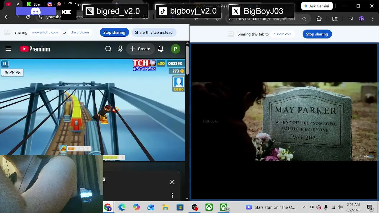Switch to the tab with the red record icon
This screenshot has width=379, height=213.
59,4
